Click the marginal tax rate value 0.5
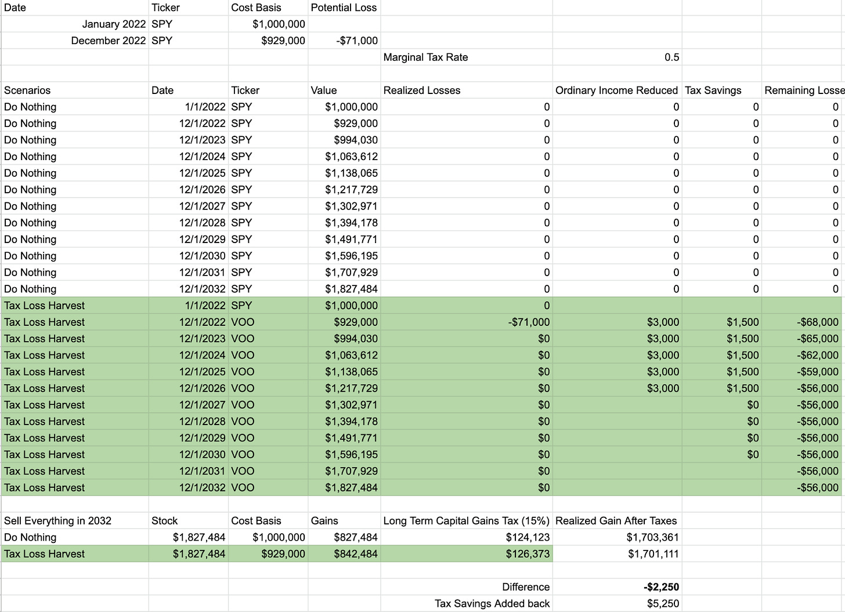 (617, 57)
